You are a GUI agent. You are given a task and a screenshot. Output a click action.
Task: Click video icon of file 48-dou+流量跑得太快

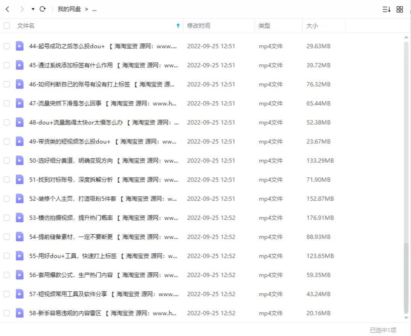click(20, 122)
